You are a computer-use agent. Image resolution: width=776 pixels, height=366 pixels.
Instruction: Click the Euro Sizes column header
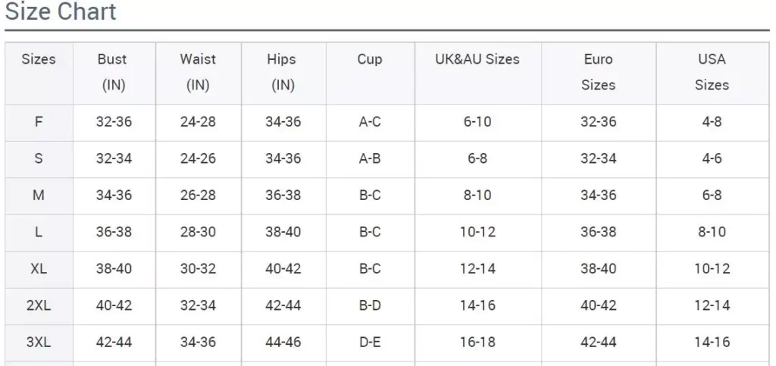coord(599,72)
